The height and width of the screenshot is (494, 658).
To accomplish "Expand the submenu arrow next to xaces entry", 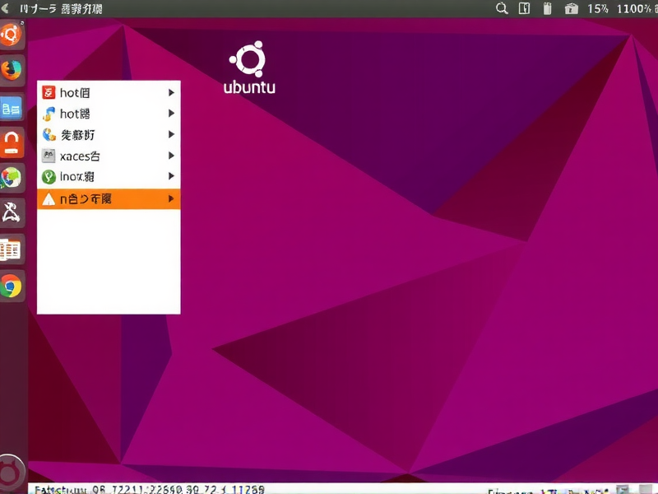I will tap(170, 155).
